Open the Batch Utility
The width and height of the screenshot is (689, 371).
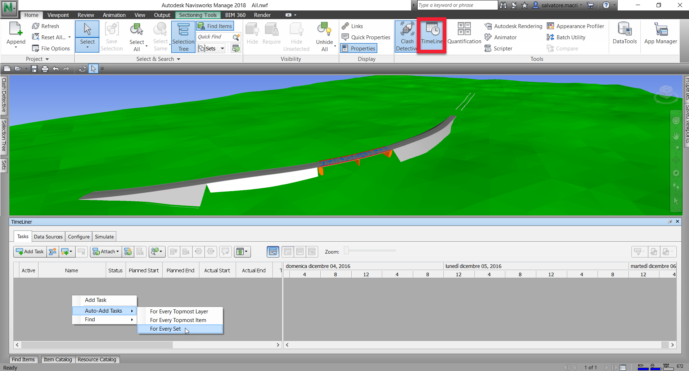coord(570,37)
